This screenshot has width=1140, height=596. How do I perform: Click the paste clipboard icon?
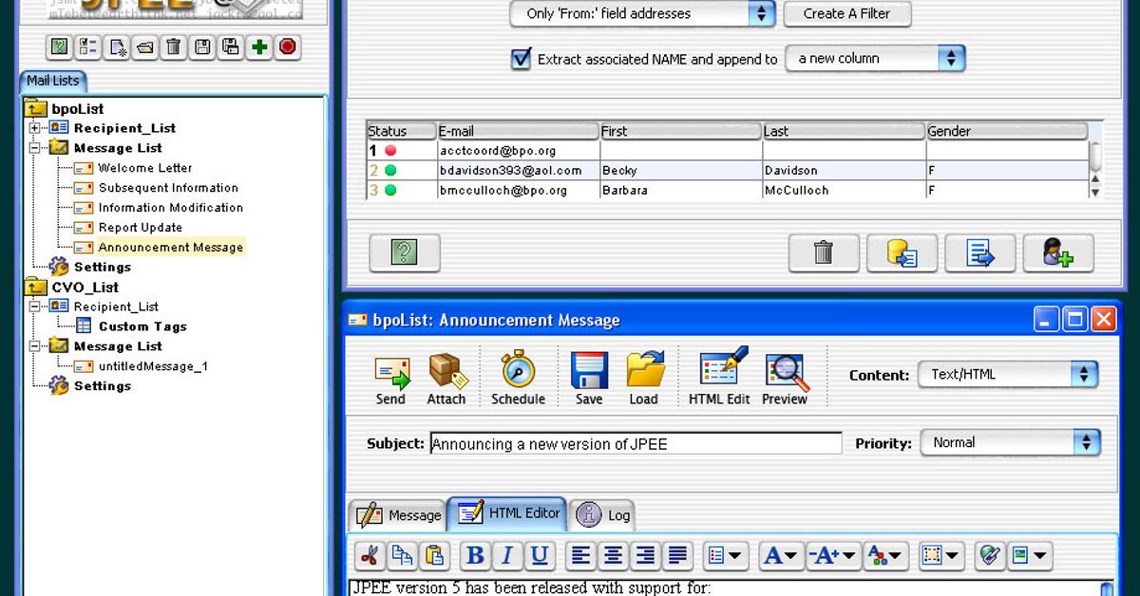coord(435,555)
